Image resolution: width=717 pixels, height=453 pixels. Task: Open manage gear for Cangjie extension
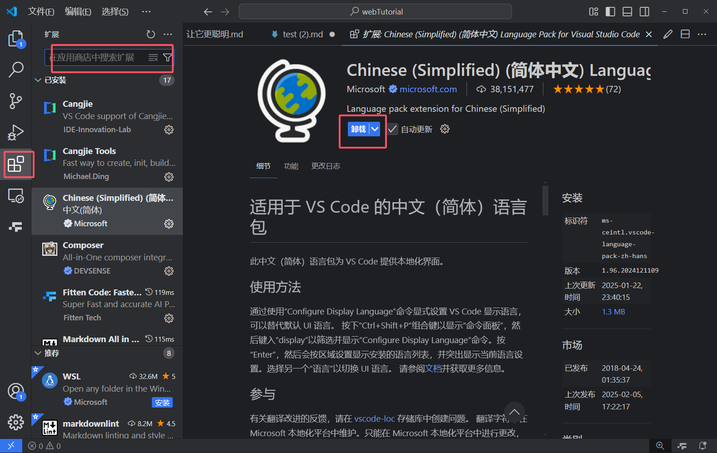pos(169,130)
